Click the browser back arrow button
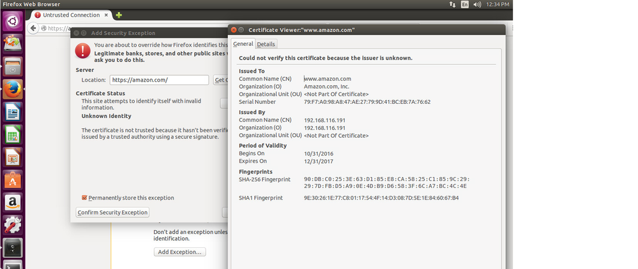This screenshot has height=269, width=638. coord(33,28)
